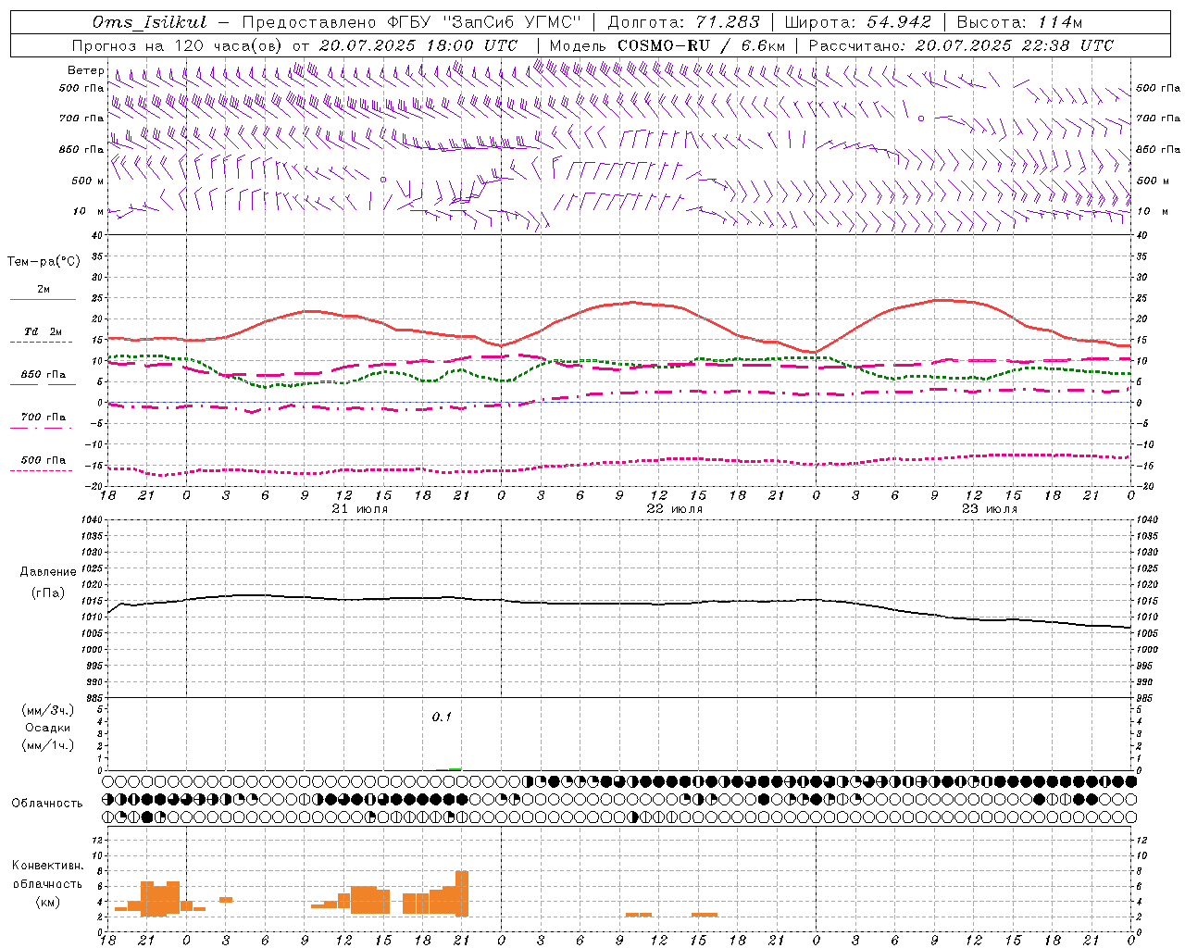Screen dimensions: 1185x948
Task: Click the red 2м legend line
Action: (43, 299)
